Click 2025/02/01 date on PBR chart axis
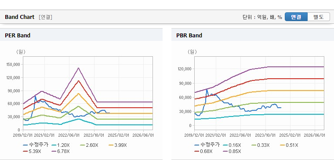This screenshot has height=160, width=334. point(290,135)
